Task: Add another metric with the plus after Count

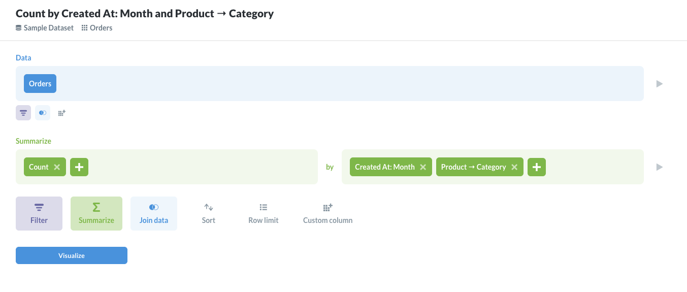Action: point(79,167)
